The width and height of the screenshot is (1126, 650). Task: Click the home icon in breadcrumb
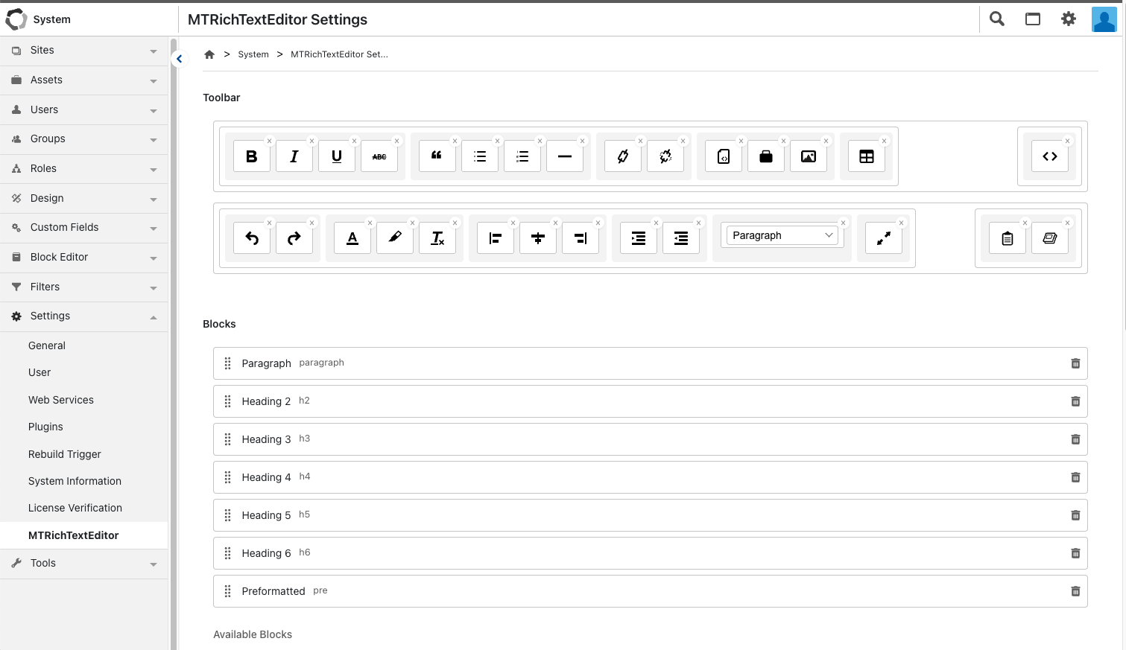coord(209,54)
